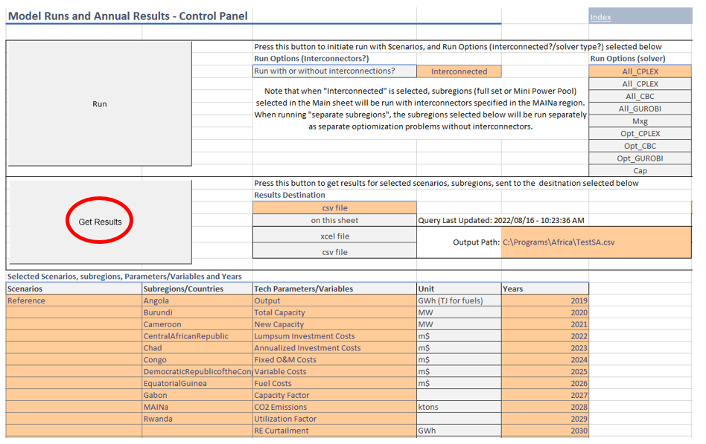Select year 2029 cell

click(545, 419)
